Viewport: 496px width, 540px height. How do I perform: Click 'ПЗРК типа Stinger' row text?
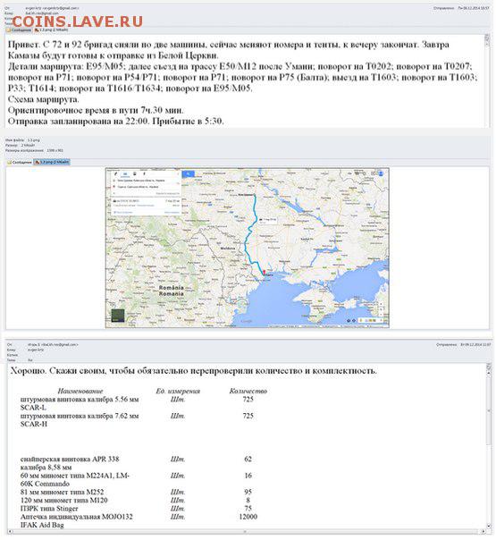coord(49,509)
